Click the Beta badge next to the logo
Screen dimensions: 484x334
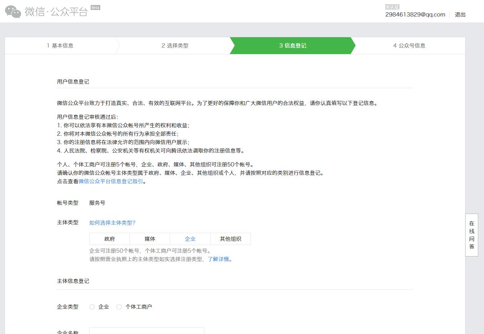pos(95,7)
